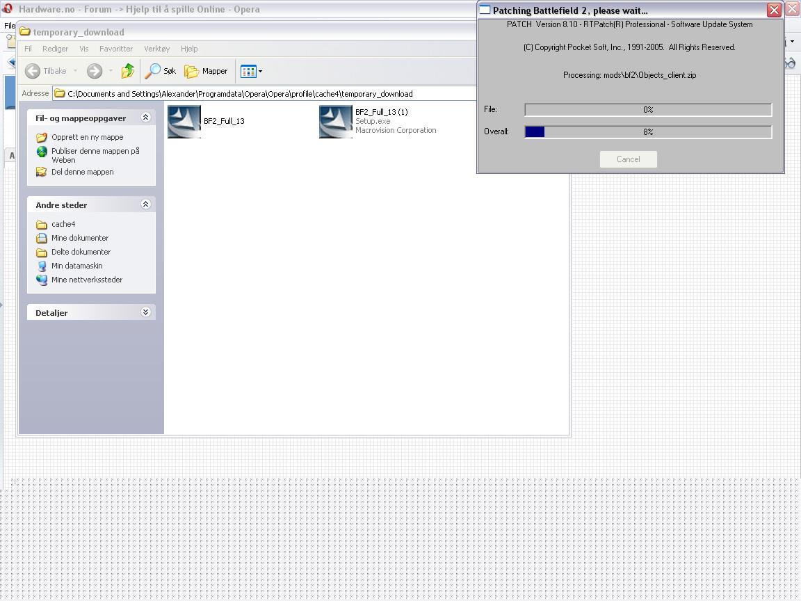Open the Fil menu
Image resolution: width=801 pixels, height=601 pixels.
tap(28, 49)
